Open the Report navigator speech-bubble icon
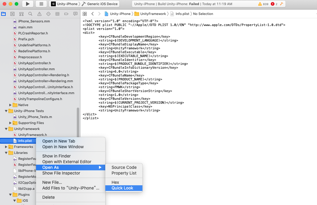317x205 pixels. [75, 14]
